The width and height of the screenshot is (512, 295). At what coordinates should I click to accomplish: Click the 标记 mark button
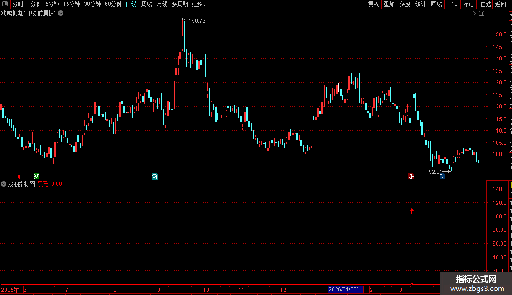(x=468, y=4)
